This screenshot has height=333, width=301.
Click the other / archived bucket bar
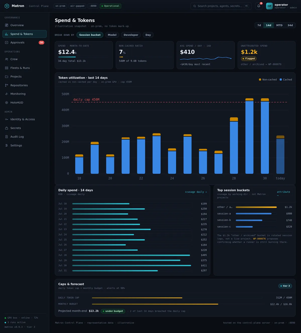click(256, 207)
